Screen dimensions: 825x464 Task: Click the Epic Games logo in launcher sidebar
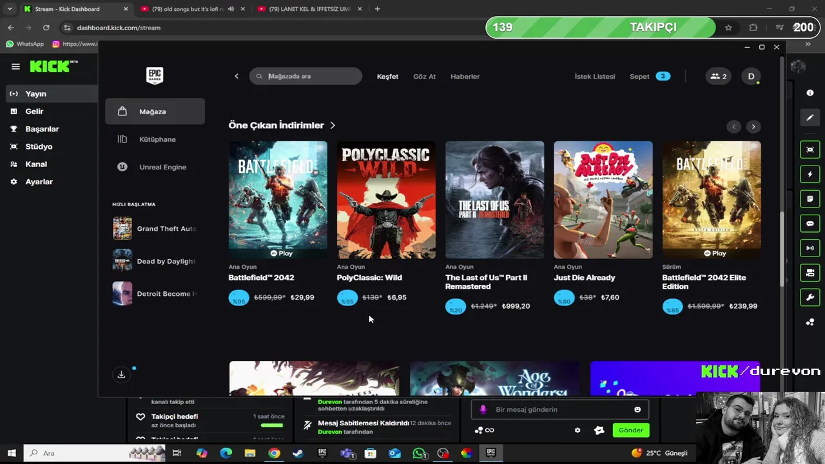tap(155, 75)
